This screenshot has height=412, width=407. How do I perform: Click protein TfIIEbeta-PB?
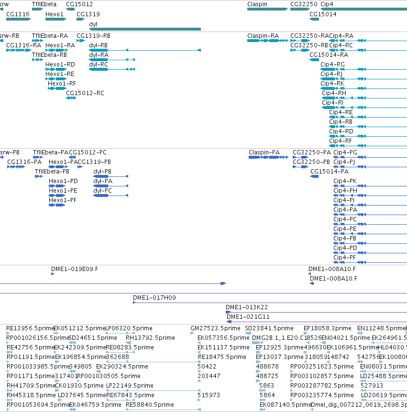39,176
